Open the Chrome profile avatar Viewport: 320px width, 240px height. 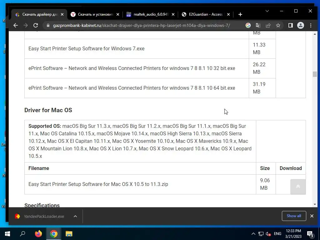pos(300,25)
